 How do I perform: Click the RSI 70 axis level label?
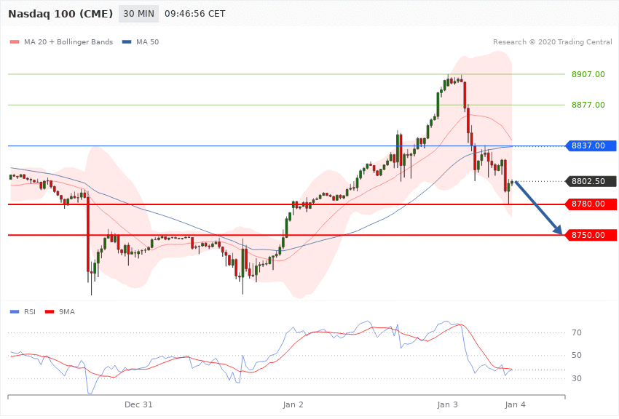tap(577, 332)
